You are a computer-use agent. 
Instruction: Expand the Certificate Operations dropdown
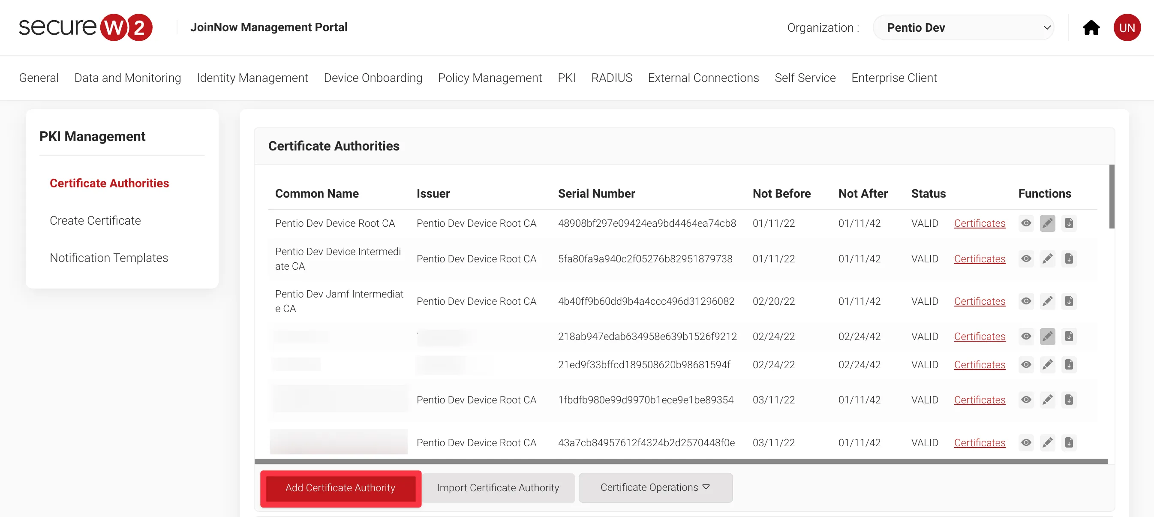click(x=655, y=487)
